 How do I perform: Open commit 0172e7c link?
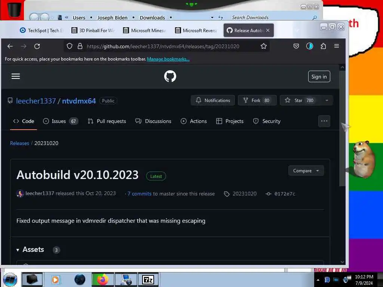tap(281, 194)
